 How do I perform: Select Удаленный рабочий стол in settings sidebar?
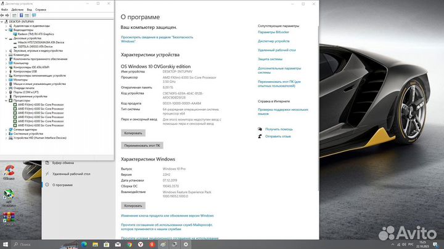click(71, 174)
